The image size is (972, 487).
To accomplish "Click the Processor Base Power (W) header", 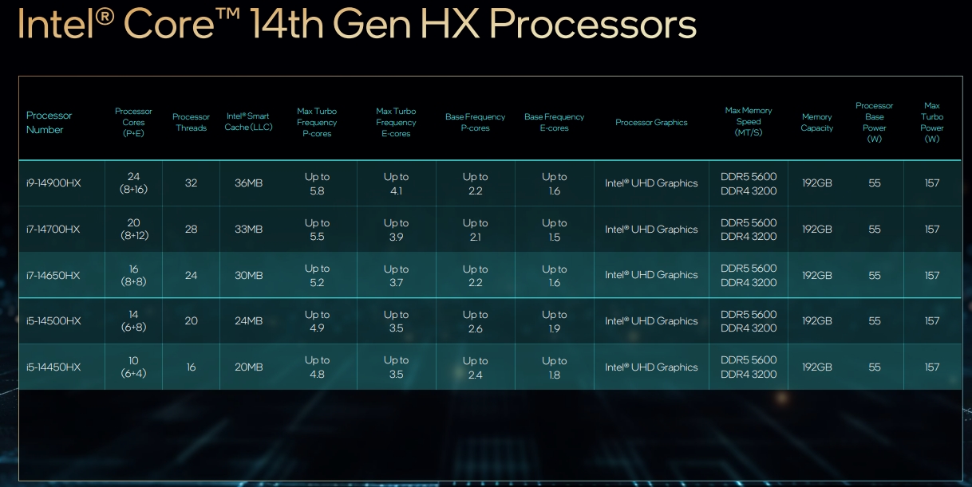I will (x=874, y=122).
